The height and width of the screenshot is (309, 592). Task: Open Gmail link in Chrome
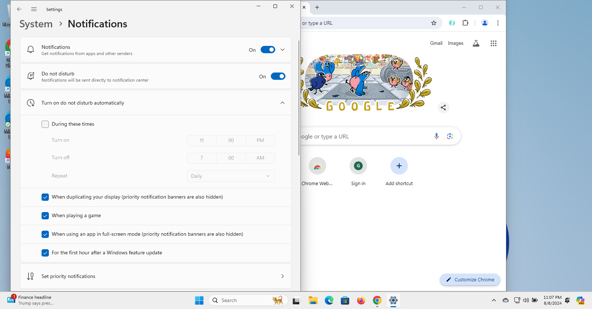tap(436, 43)
